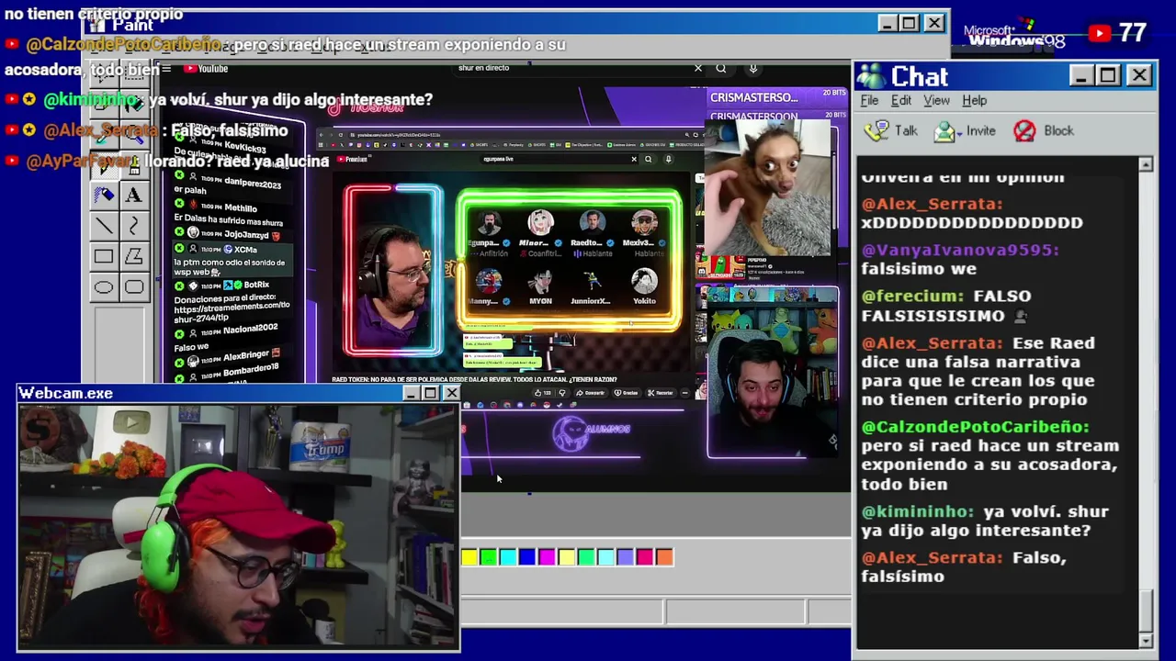Select the Manny... participant avatar
The width and height of the screenshot is (1176, 661).
pyautogui.click(x=489, y=280)
